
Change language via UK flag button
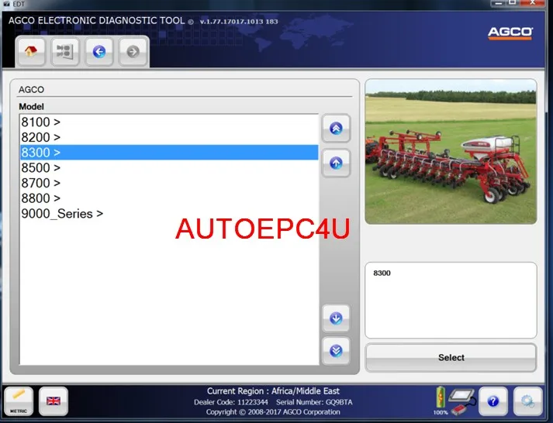tap(54, 401)
